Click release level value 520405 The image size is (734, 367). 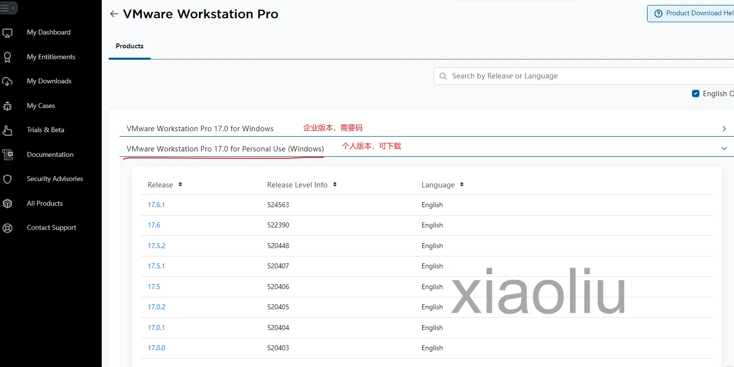(x=278, y=307)
